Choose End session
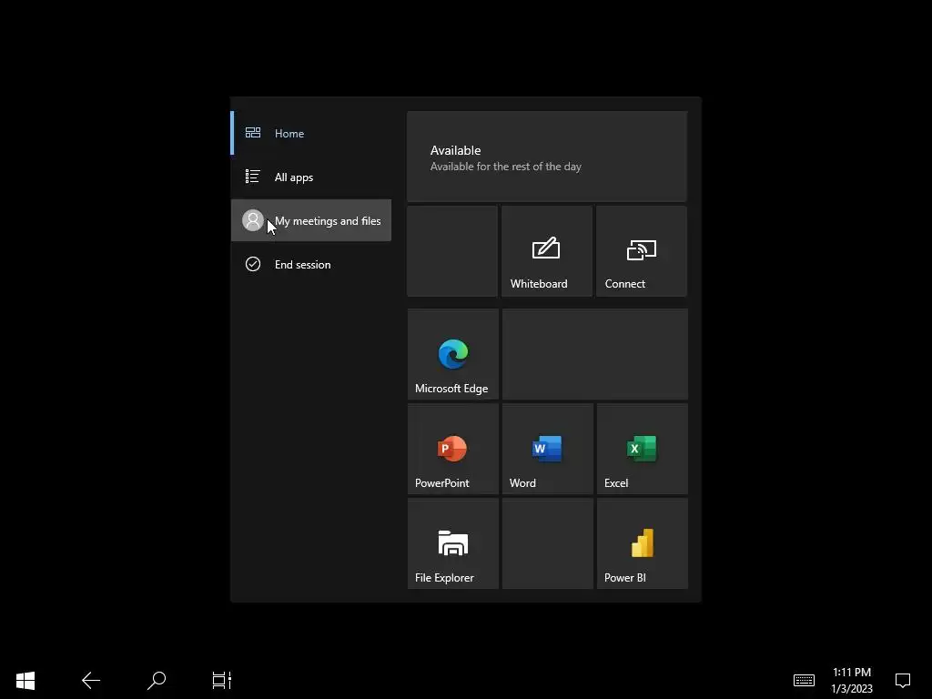This screenshot has height=699, width=932. [x=311, y=265]
